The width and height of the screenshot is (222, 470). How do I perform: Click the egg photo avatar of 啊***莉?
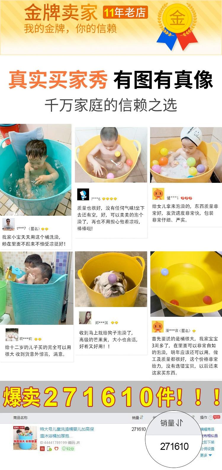pyautogui.click(x=12, y=335)
